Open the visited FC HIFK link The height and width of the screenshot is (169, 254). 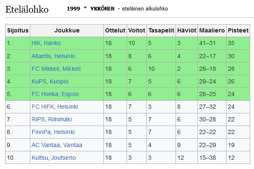pyautogui.click(x=43, y=107)
